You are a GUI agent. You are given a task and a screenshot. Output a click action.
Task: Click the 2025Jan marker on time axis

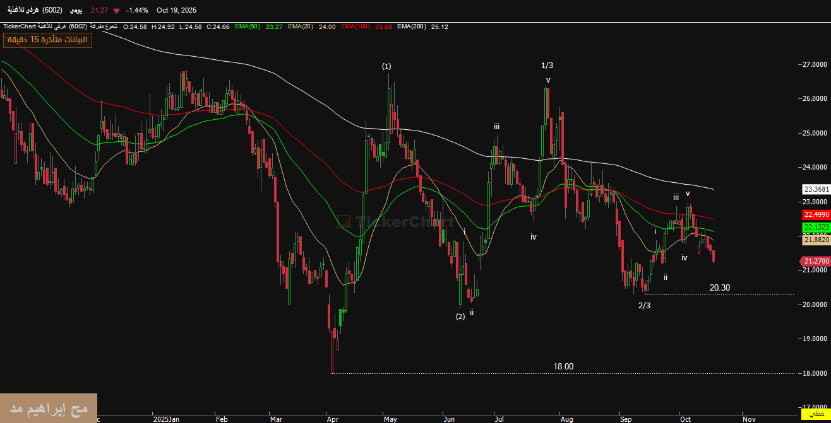(x=167, y=418)
